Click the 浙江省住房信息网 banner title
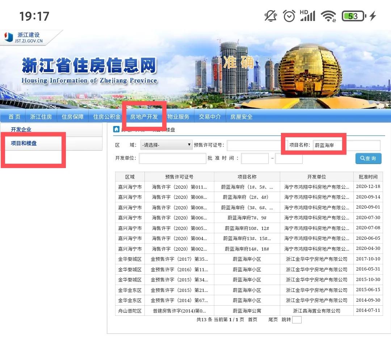This screenshot has width=391, height=339. [89, 65]
